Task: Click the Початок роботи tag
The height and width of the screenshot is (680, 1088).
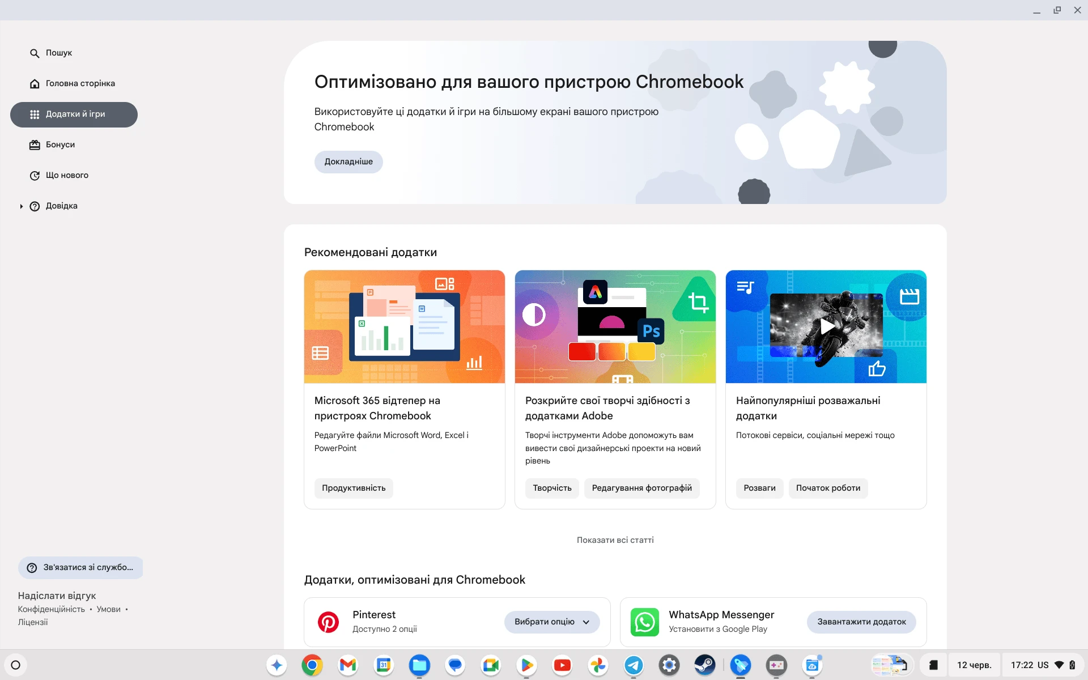Action: [828, 488]
